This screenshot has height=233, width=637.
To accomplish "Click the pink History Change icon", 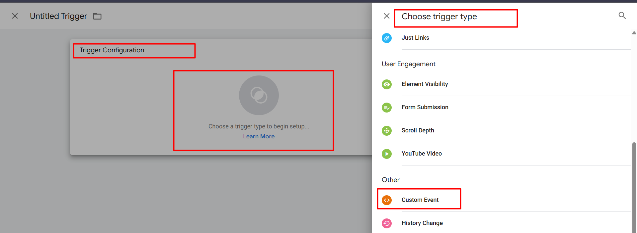I will pyautogui.click(x=387, y=223).
